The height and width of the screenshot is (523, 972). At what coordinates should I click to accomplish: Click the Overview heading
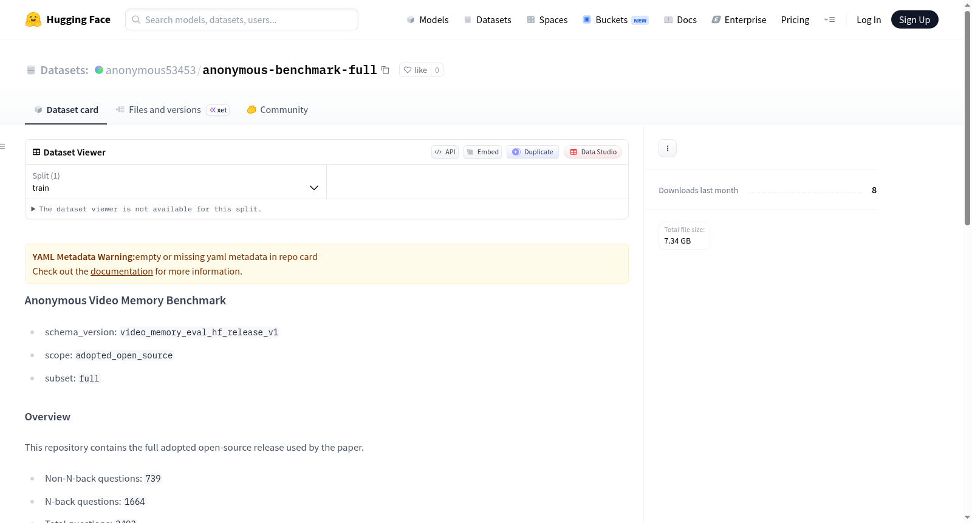coord(47,417)
